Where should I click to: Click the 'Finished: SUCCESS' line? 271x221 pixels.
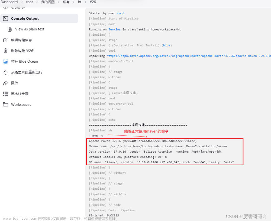(104, 215)
